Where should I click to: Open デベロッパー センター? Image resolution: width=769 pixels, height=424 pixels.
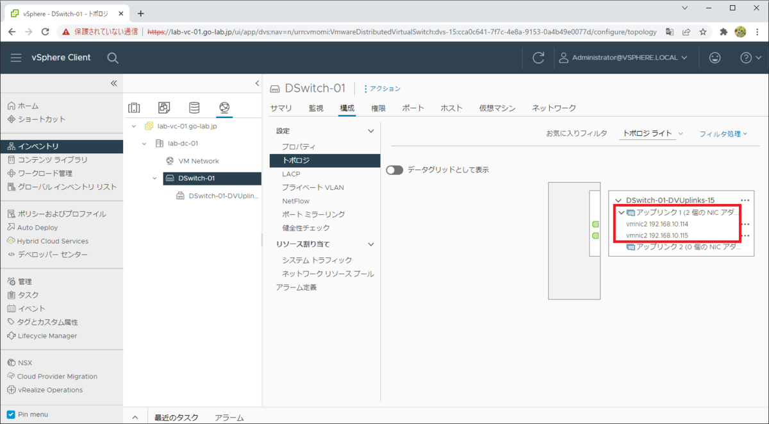pyautogui.click(x=47, y=255)
